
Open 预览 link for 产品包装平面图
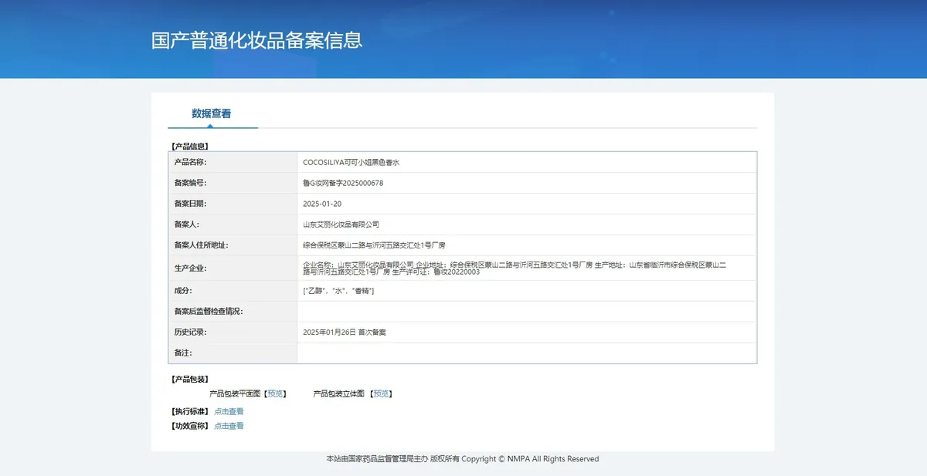(x=275, y=394)
